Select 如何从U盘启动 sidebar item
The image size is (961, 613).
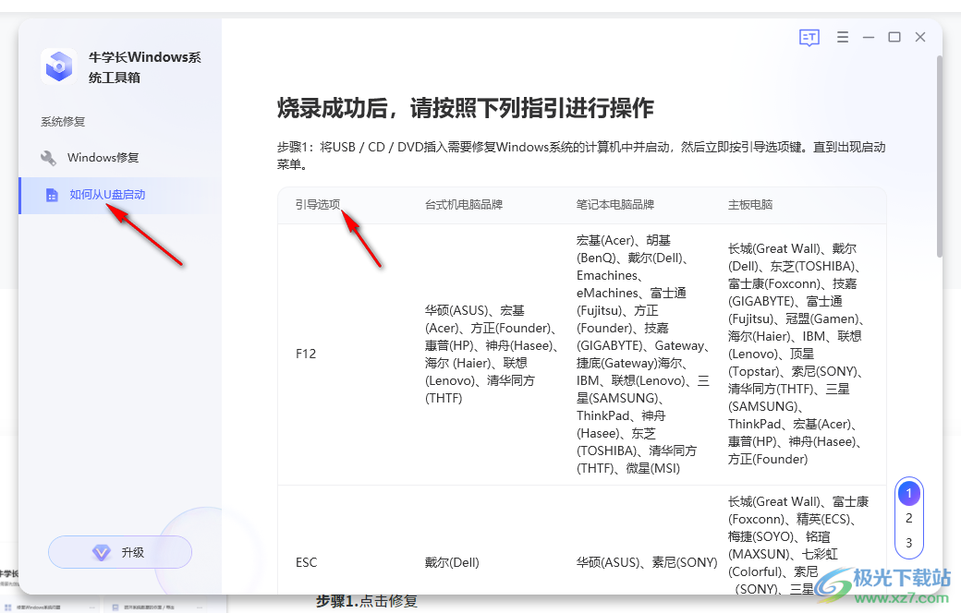click(120, 196)
